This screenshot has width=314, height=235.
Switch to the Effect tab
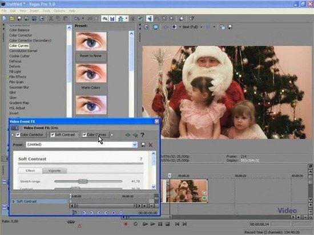click(30, 171)
